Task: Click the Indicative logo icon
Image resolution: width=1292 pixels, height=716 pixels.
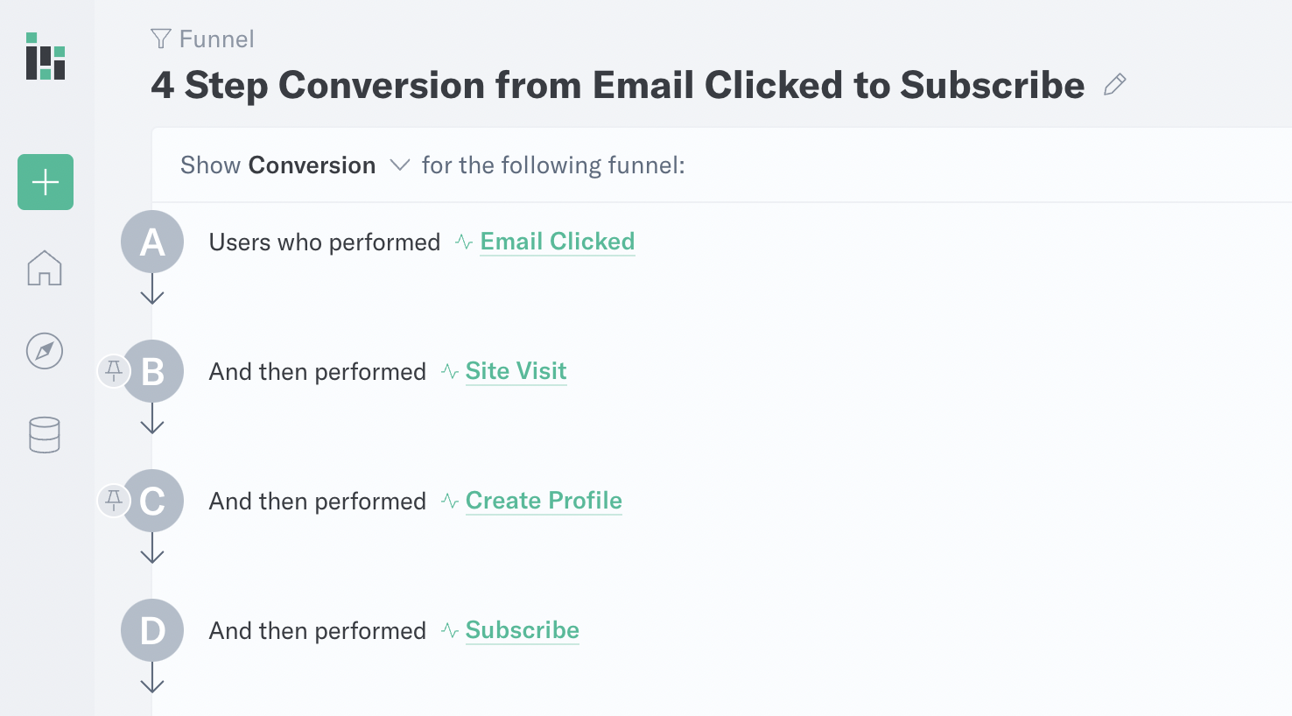Action: coord(46,56)
